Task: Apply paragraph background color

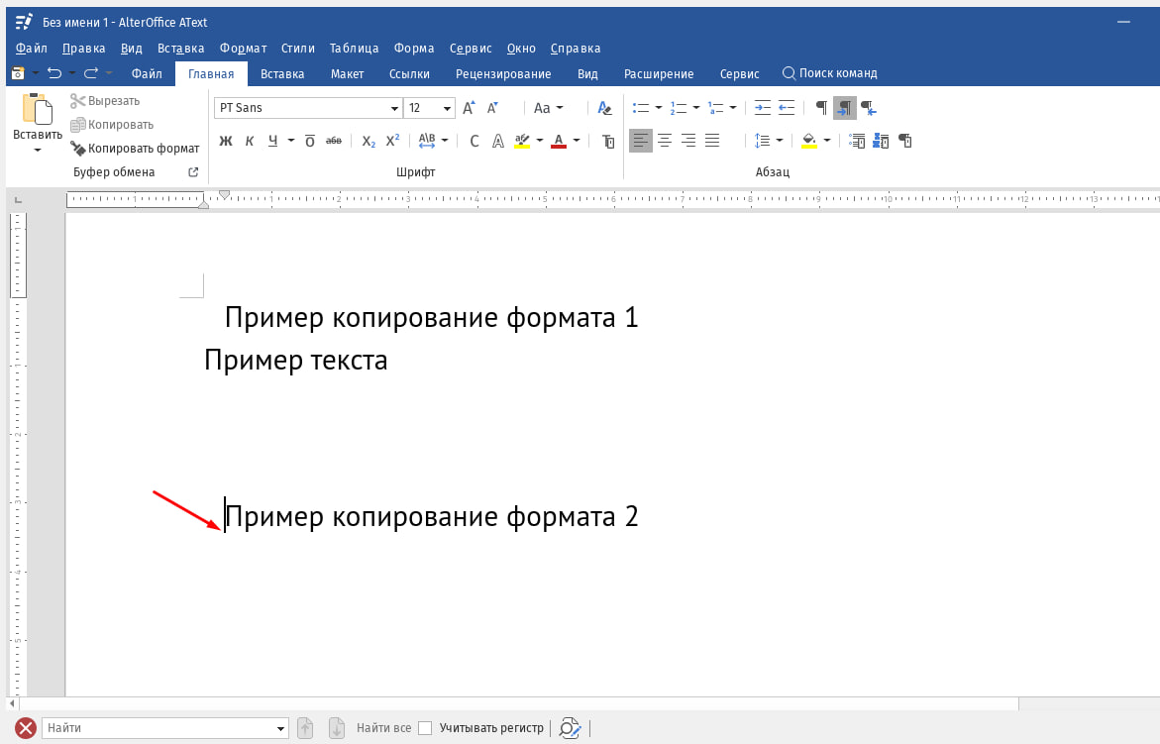Action: click(x=809, y=141)
